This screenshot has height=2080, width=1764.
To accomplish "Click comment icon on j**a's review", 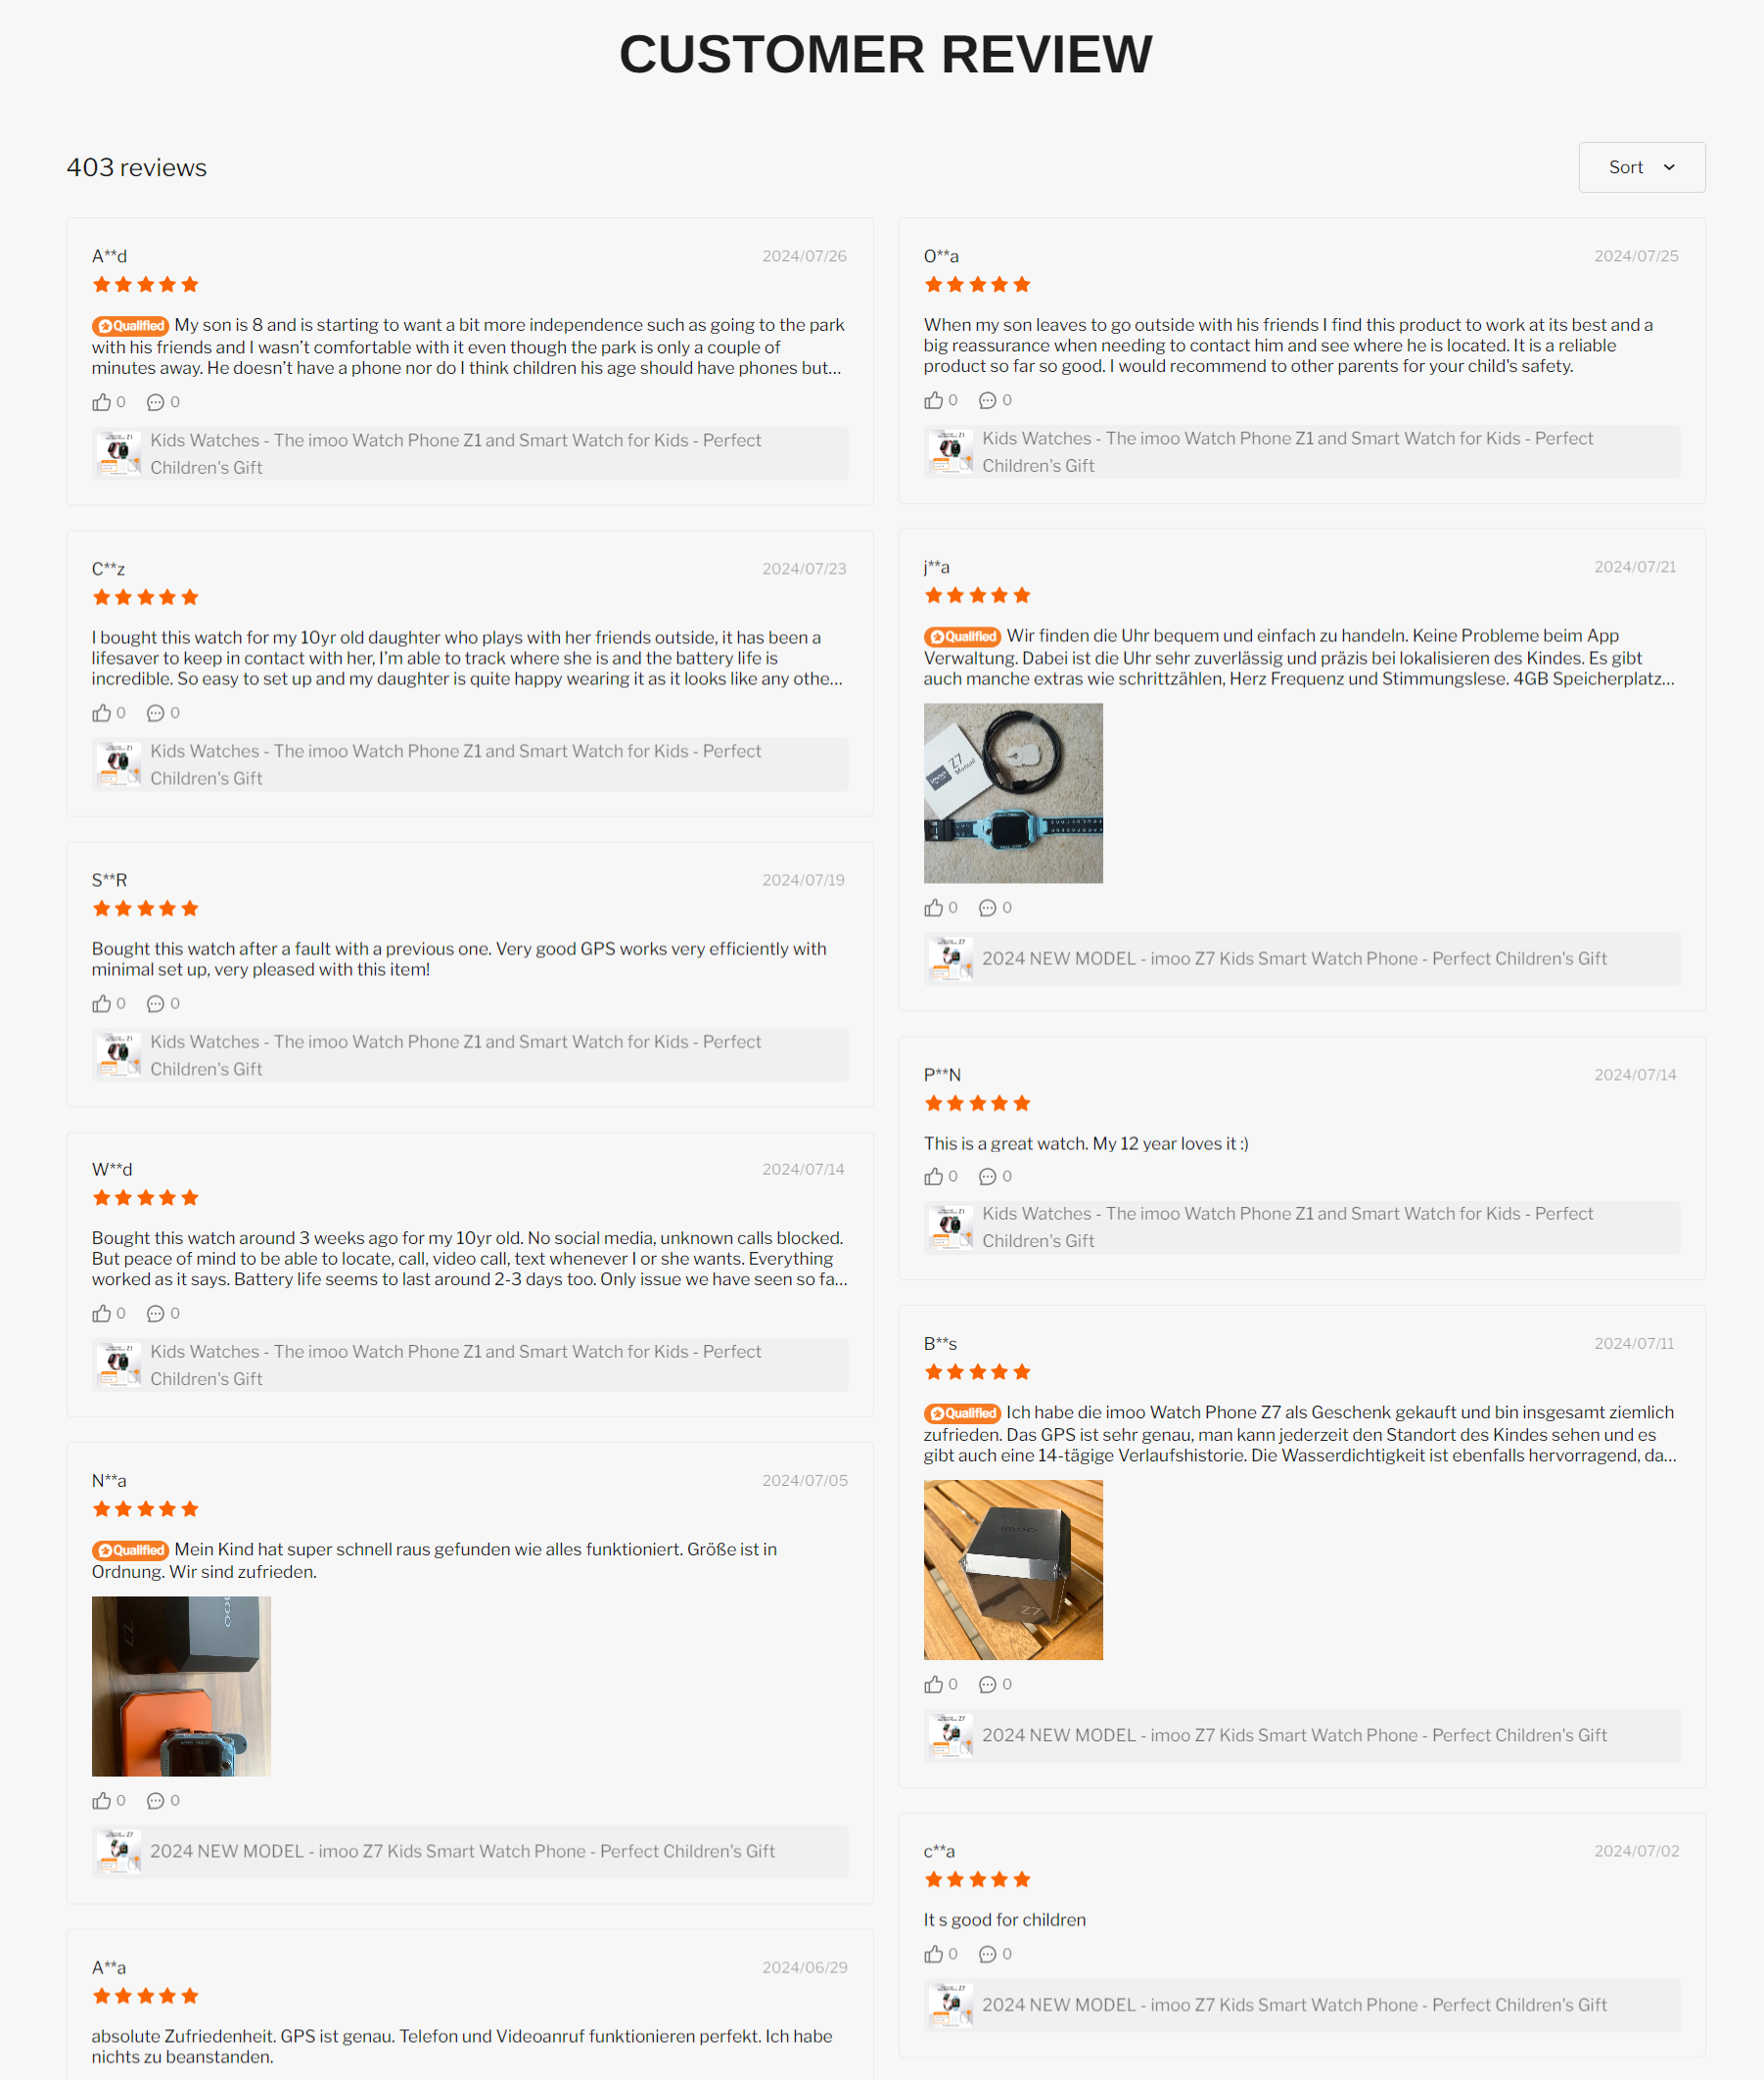I will [987, 907].
